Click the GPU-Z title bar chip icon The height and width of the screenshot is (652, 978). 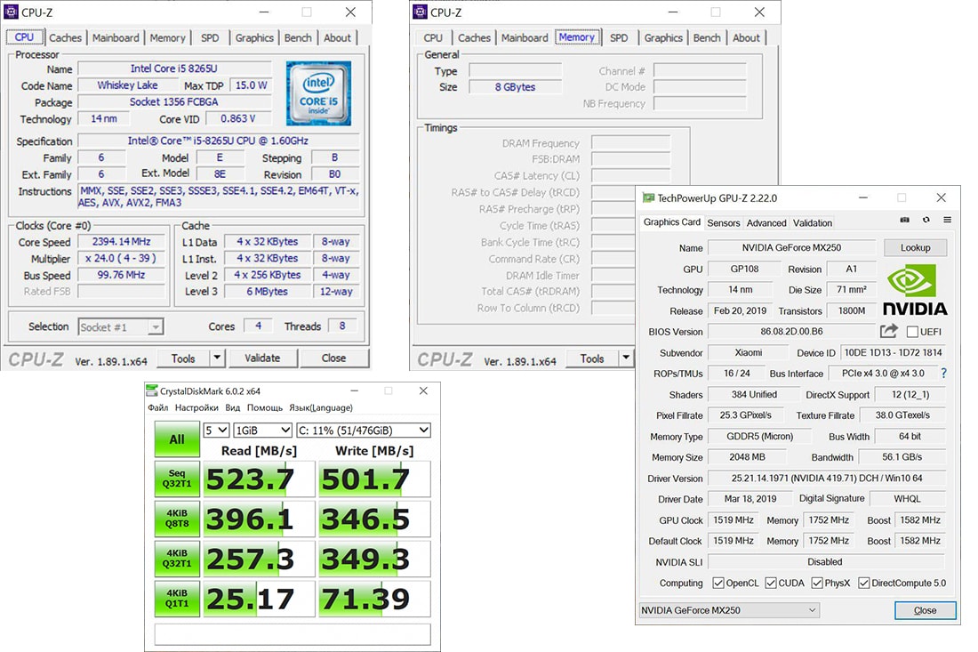pos(649,197)
